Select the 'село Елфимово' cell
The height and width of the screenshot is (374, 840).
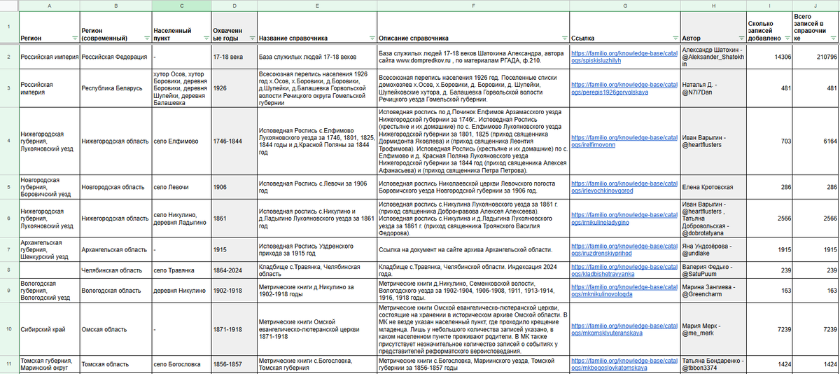pos(181,141)
